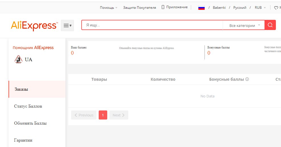Expand the RUB currency dropdown

point(260,8)
